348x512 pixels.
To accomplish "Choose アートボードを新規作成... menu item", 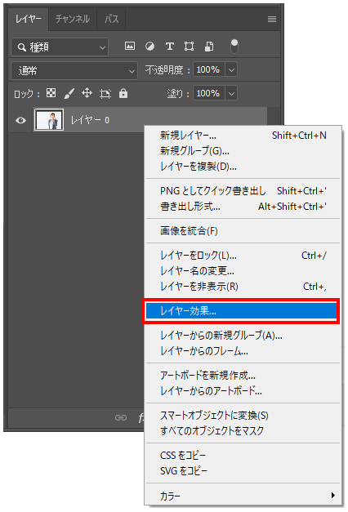I will [x=243, y=375].
